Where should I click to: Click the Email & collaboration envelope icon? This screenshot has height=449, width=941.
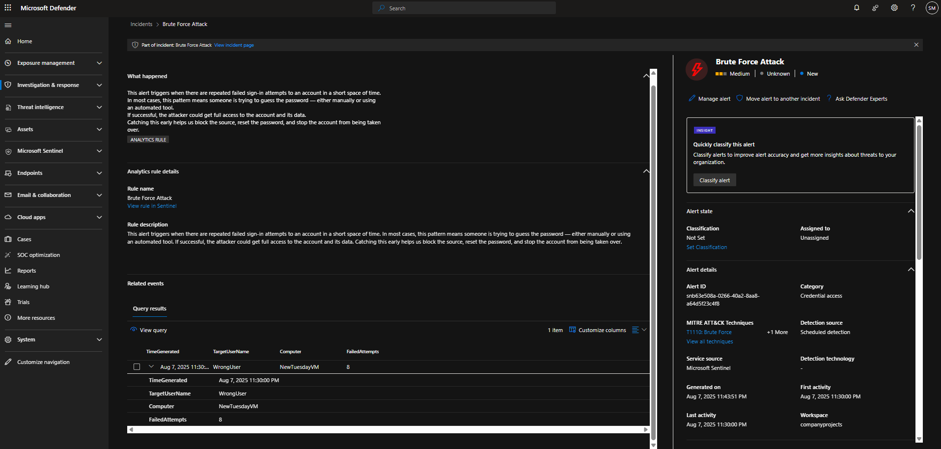point(8,195)
